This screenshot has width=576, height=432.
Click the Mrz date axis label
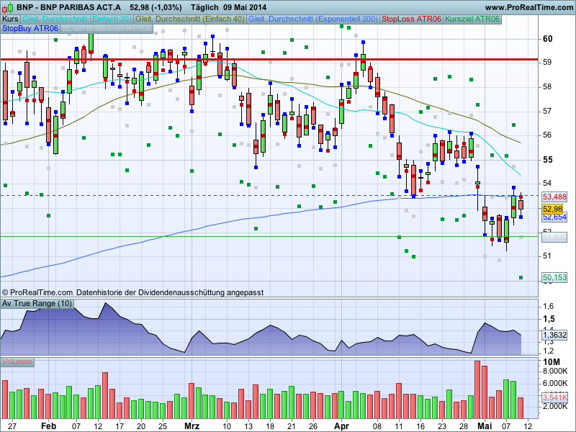click(192, 426)
